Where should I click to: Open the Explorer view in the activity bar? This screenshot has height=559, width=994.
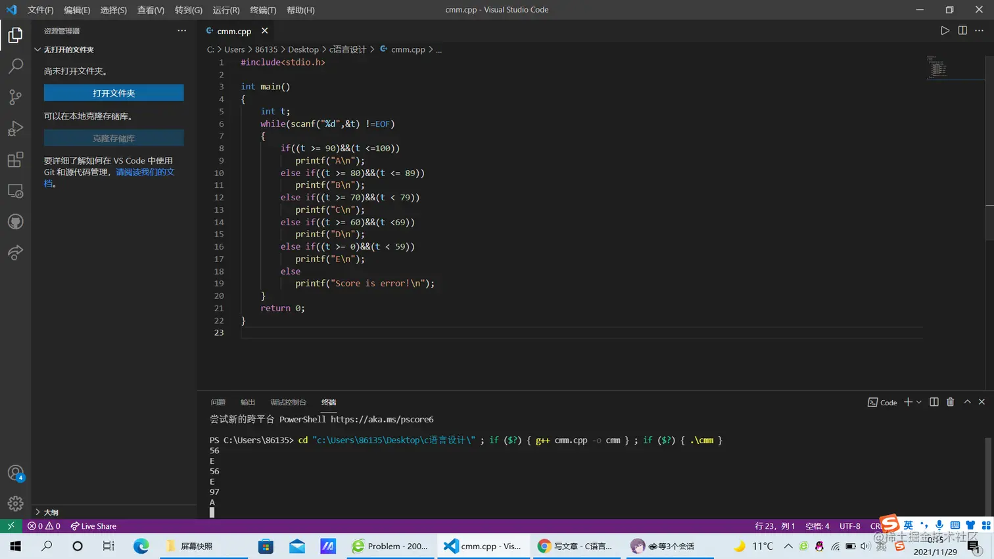coord(15,35)
